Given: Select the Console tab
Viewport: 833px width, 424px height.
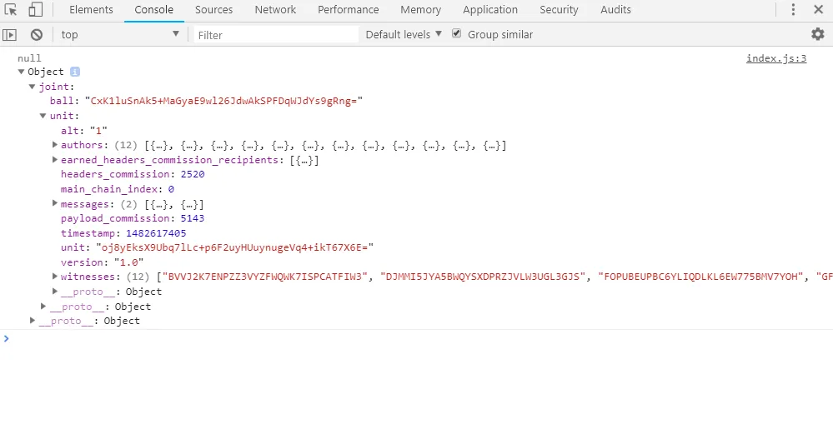Looking at the screenshot, I should coord(154,9).
